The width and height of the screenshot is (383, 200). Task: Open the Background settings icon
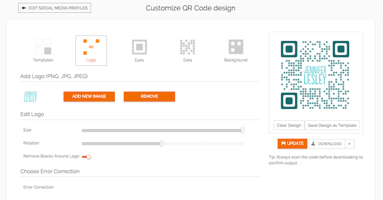tap(236, 47)
